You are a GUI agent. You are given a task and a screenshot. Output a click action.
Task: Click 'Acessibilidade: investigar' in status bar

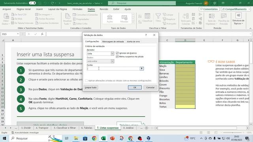[25, 133]
